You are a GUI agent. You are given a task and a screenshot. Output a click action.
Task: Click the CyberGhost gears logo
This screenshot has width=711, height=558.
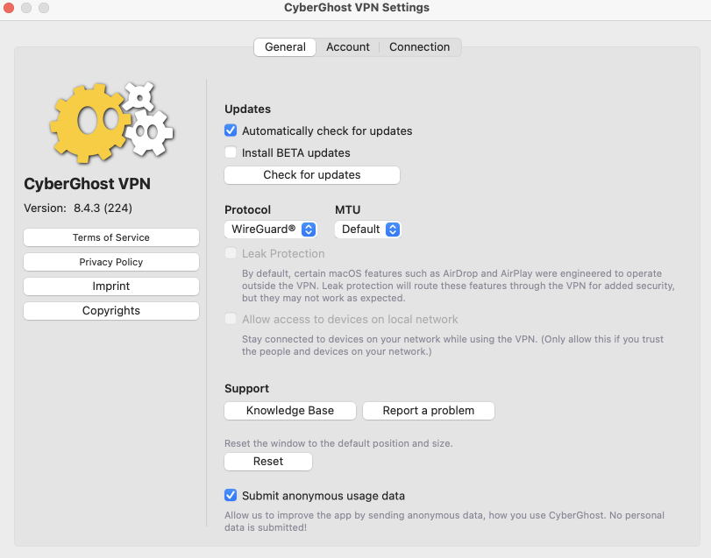(x=111, y=122)
